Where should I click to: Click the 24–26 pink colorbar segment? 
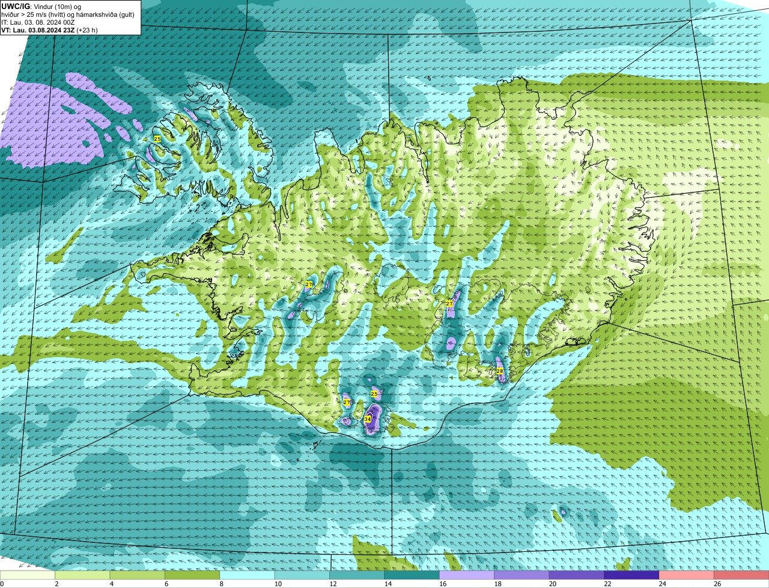[x=687, y=575]
